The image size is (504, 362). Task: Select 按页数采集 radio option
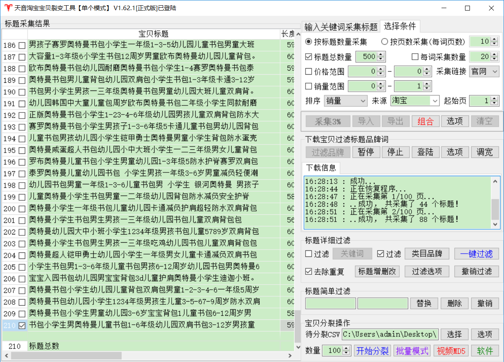coord(384,41)
